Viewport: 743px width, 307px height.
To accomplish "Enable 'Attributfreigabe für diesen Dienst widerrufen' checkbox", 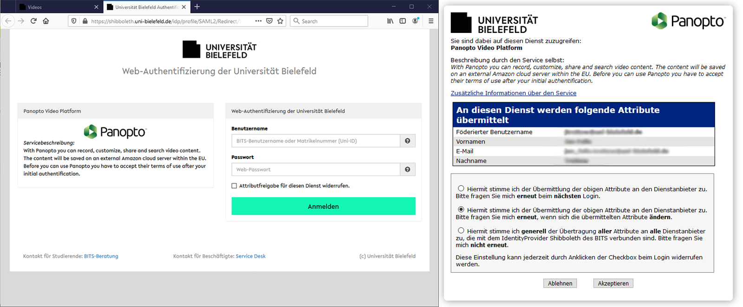I will [234, 186].
